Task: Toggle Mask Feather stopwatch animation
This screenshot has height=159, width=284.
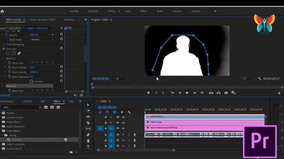Action: (x=10, y=67)
